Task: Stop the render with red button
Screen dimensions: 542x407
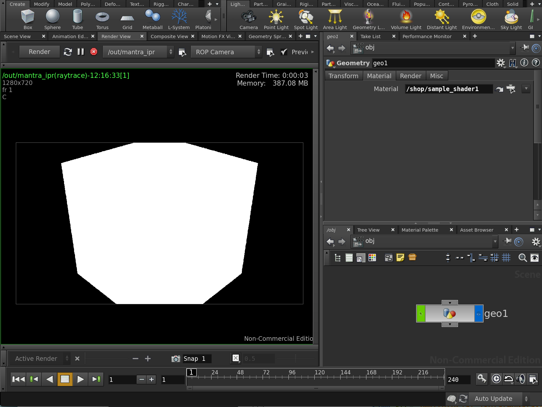Action: [x=94, y=52]
